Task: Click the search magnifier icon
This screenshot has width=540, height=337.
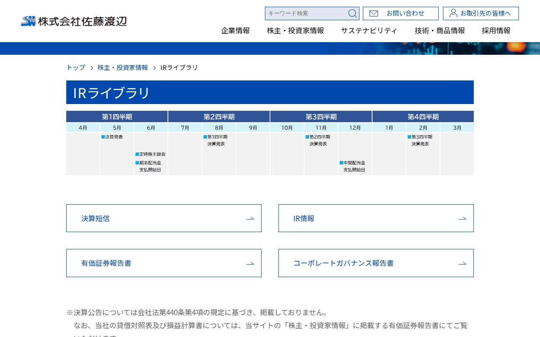Action: [x=352, y=13]
